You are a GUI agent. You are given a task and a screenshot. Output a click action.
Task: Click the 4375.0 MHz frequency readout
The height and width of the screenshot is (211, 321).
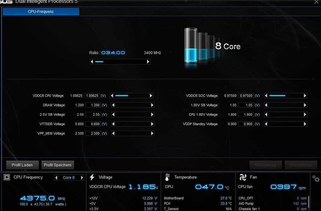[x=43, y=198]
